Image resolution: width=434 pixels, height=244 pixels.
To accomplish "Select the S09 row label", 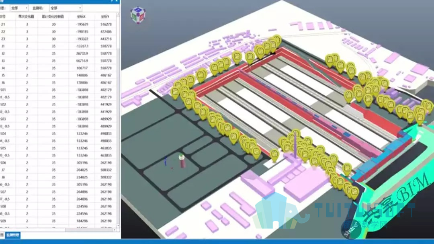I will click(x=3, y=221).
